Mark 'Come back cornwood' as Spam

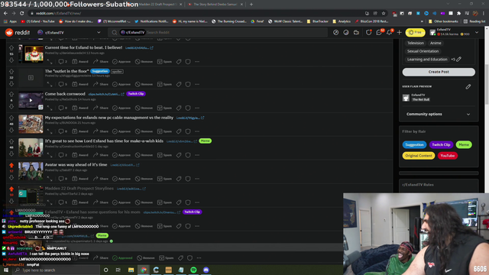coord(164,108)
